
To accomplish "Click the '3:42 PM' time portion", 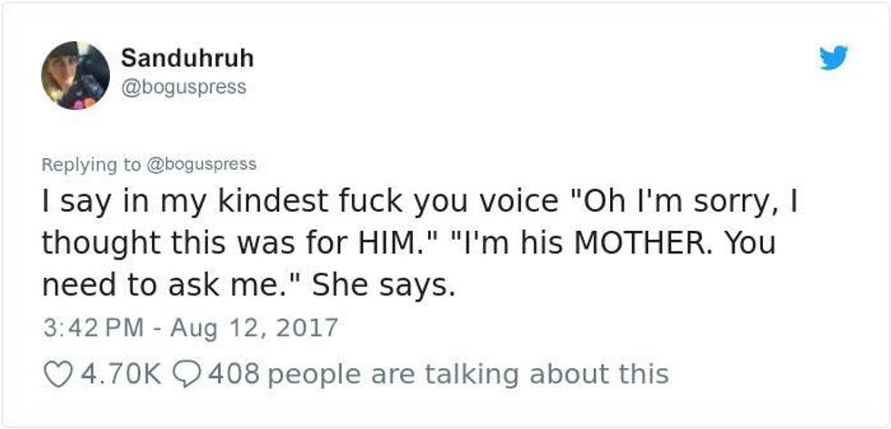I will pos(93,328).
